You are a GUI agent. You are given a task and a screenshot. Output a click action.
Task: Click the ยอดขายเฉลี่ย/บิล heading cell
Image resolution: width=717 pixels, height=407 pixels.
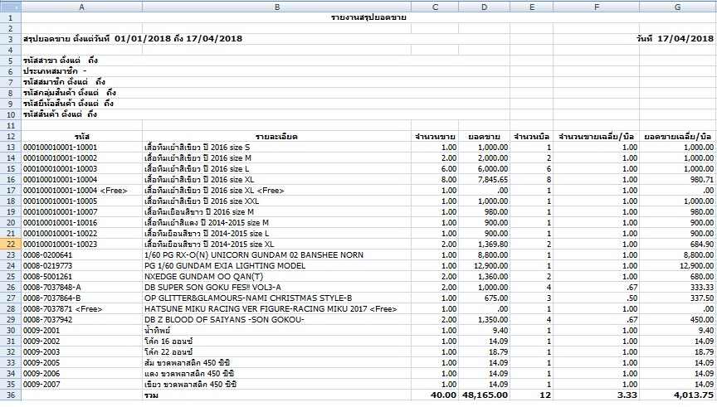(678, 137)
